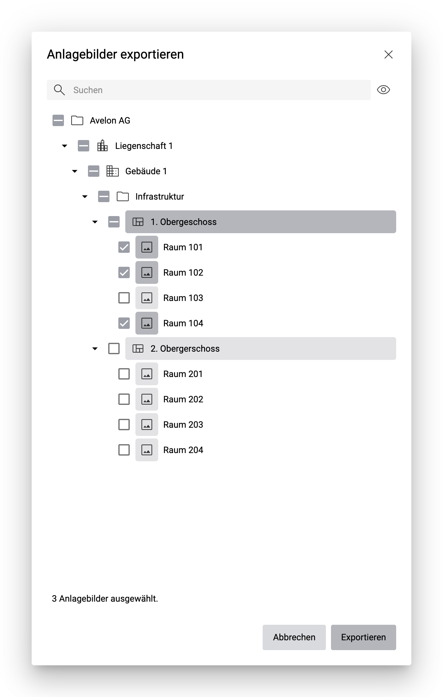Click inside the Suchen search field
This screenshot has width=443, height=697.
[190, 90]
